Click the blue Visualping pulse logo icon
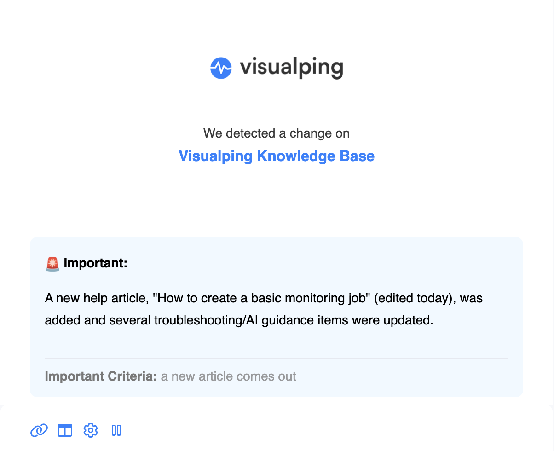 point(221,68)
